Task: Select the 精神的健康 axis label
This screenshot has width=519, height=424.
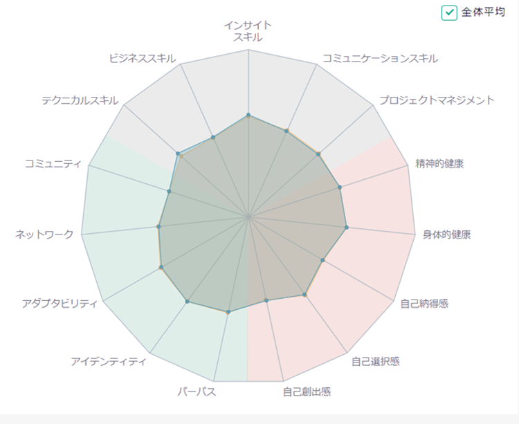Action: [x=439, y=163]
